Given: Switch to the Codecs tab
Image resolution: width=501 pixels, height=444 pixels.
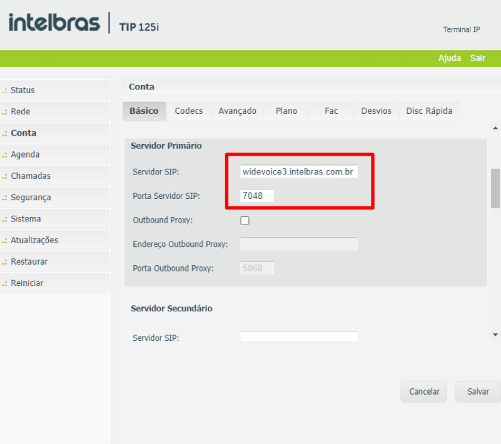Looking at the screenshot, I should [x=188, y=111].
